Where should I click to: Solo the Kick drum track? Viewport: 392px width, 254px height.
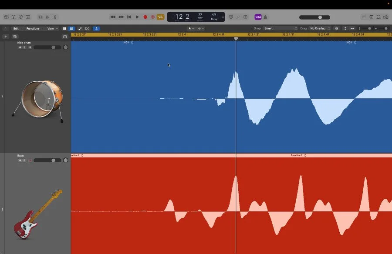pos(24,47)
